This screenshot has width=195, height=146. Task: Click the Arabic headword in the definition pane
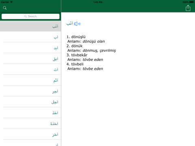[69, 24]
